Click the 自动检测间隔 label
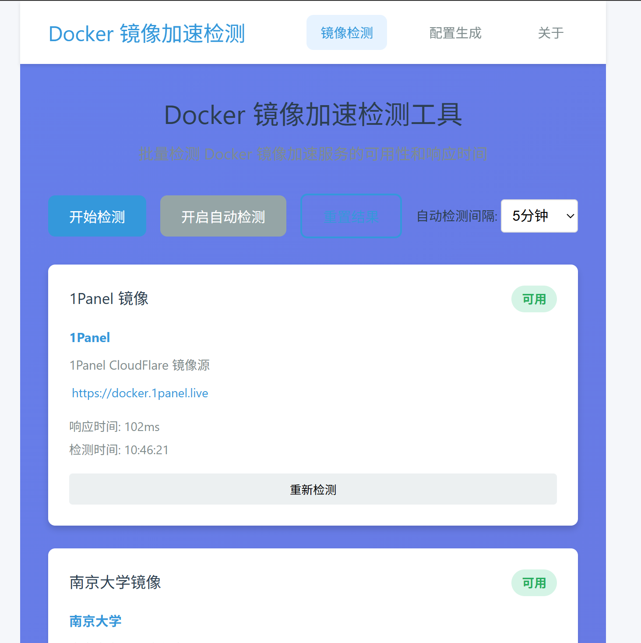 pos(457,216)
